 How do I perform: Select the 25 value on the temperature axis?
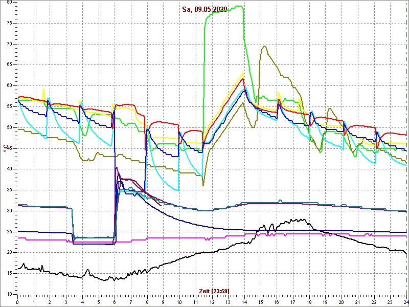pyautogui.click(x=8, y=232)
